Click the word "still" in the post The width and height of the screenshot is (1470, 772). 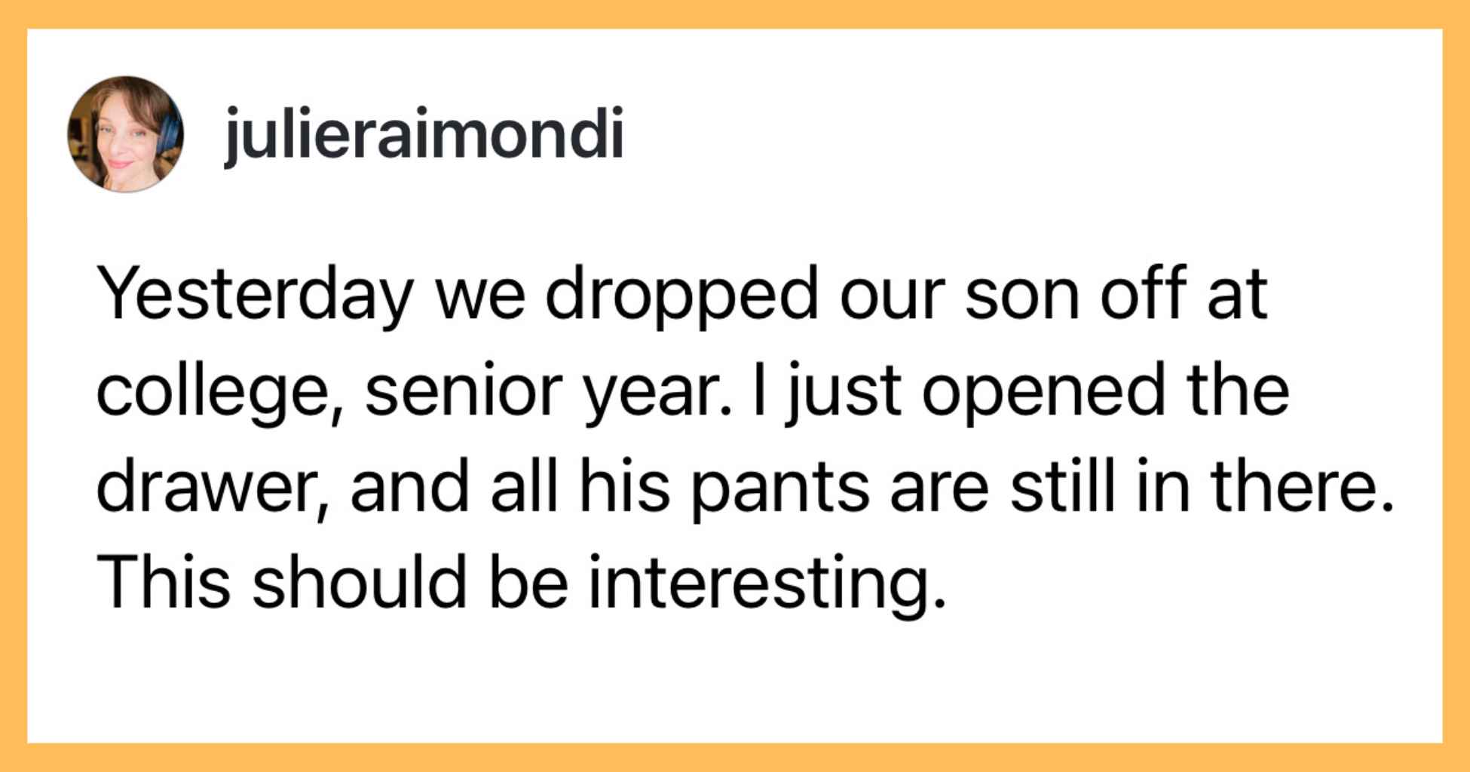click(x=1062, y=487)
